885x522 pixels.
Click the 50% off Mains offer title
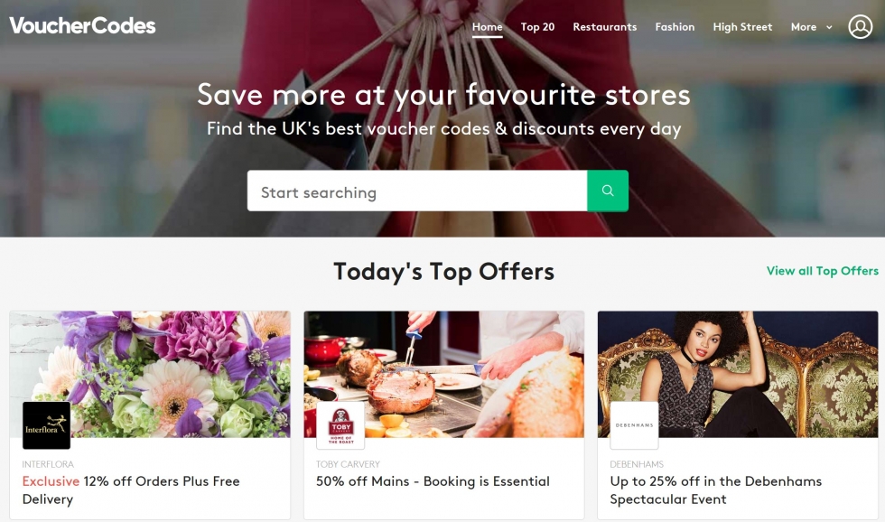pyautogui.click(x=433, y=481)
